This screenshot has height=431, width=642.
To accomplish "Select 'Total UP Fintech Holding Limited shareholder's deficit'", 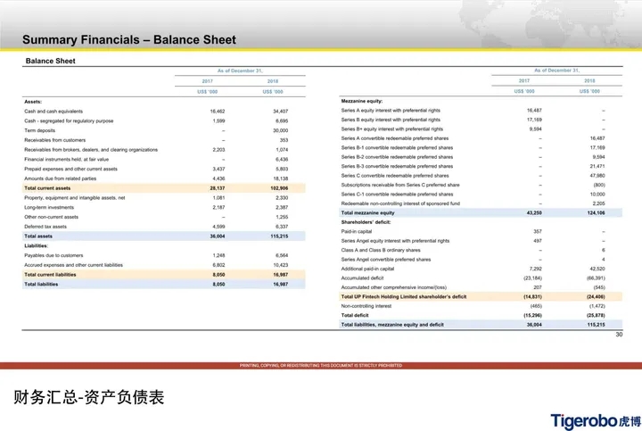I will click(x=404, y=297).
